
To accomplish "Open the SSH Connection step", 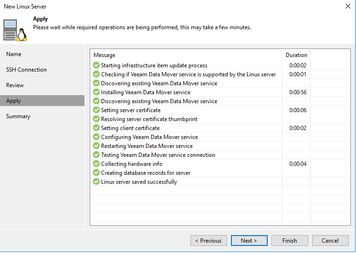I will point(42,70).
